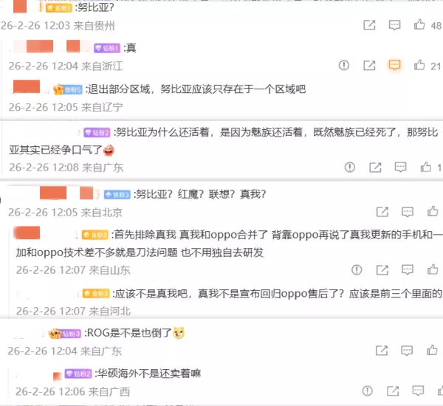Report the 浙江 comment via exclamation icon

click(x=344, y=65)
